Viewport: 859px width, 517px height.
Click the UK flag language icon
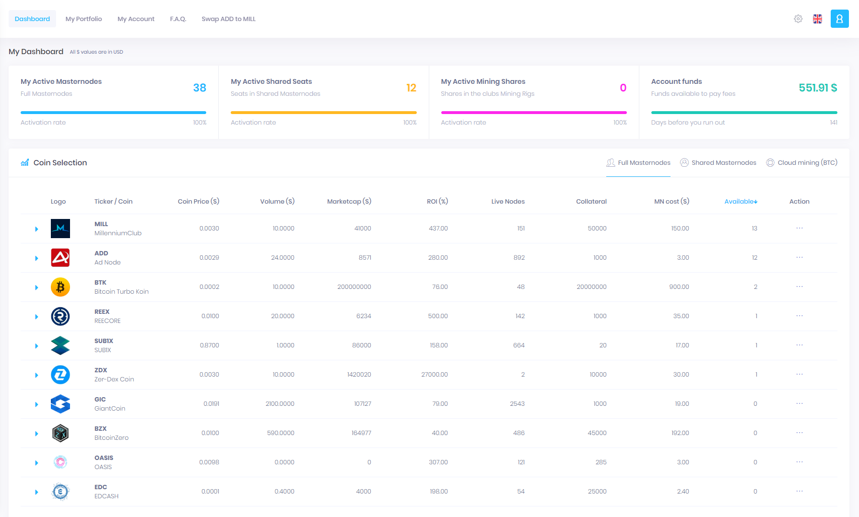(x=818, y=19)
